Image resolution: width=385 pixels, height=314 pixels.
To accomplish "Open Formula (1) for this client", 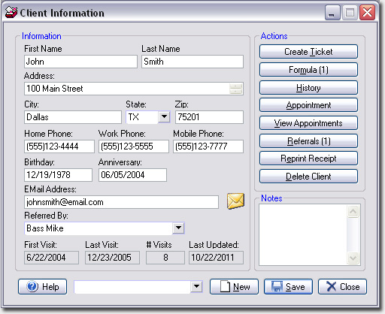I will click(x=308, y=70).
